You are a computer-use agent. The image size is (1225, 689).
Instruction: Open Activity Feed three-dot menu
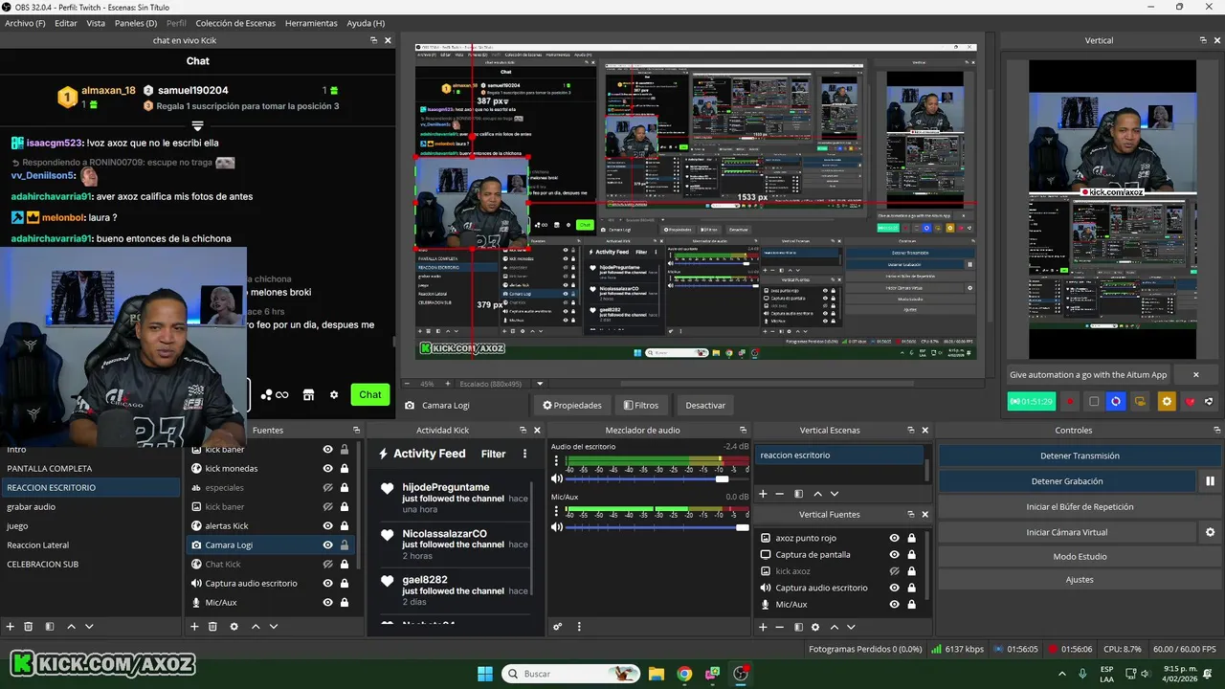pyautogui.click(x=524, y=454)
